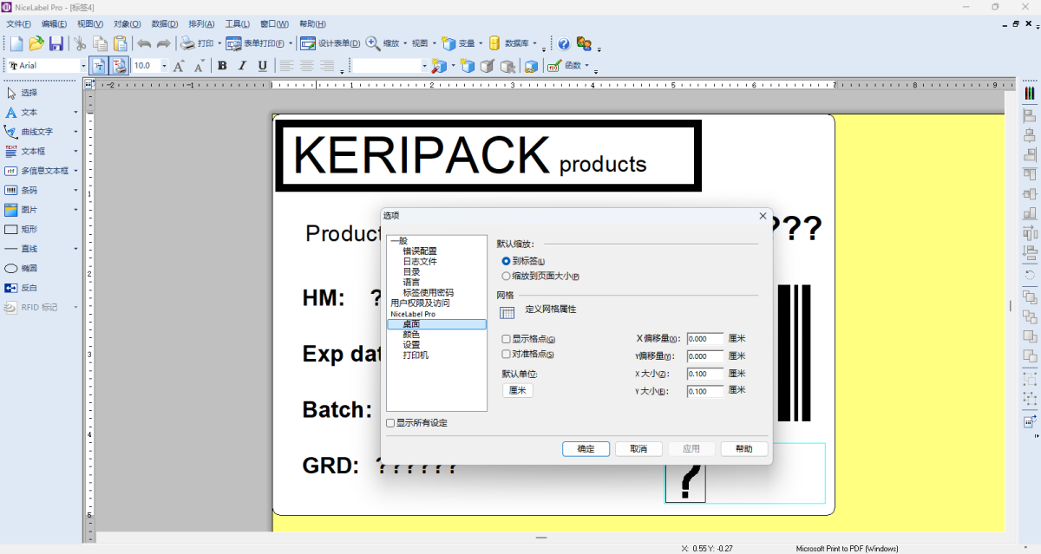1041x554 pixels.
Task: Open the 对象 menu
Action: coord(127,23)
